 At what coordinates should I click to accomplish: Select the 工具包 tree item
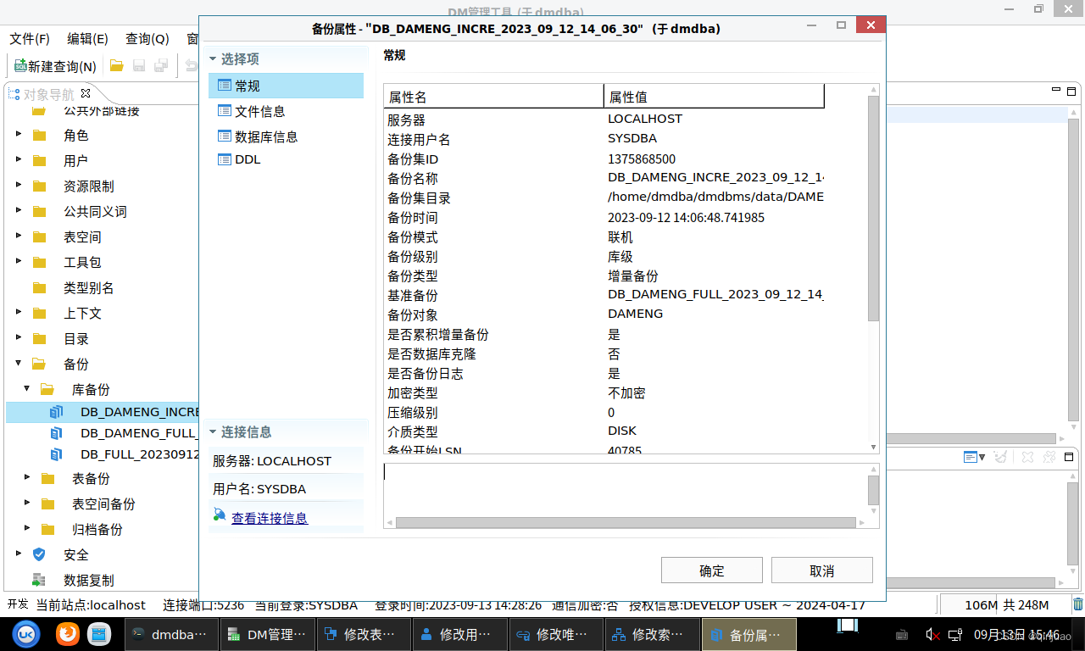tap(82, 262)
